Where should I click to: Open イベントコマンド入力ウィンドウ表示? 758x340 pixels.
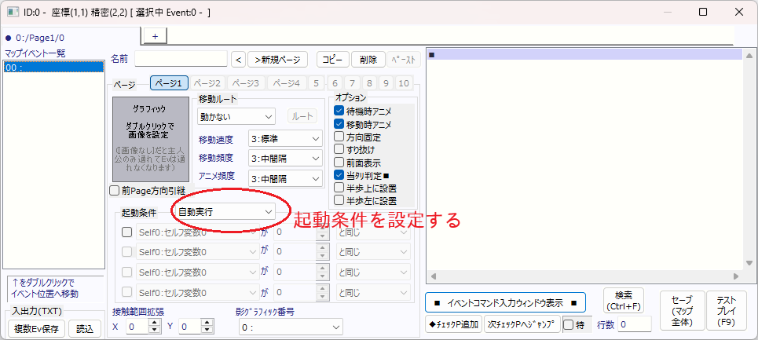(x=505, y=303)
